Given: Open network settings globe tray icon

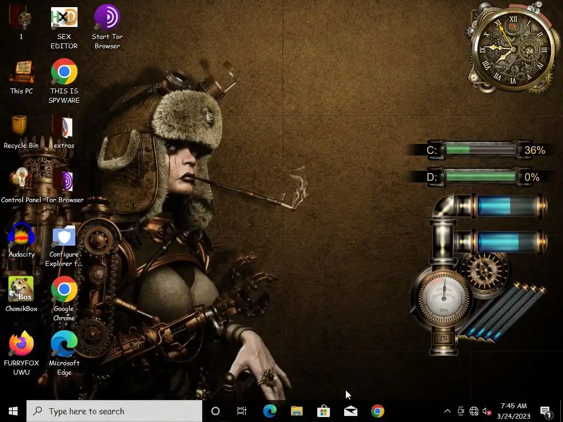Looking at the screenshot, I should coord(474,411).
